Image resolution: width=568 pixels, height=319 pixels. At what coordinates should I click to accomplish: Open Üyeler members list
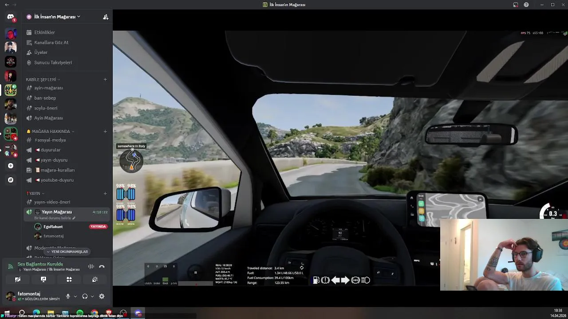click(67, 52)
